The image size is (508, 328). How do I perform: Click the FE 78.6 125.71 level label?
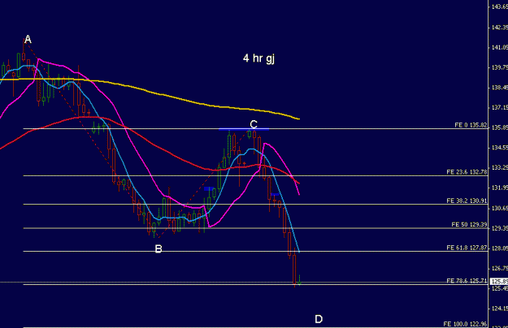tap(467, 281)
